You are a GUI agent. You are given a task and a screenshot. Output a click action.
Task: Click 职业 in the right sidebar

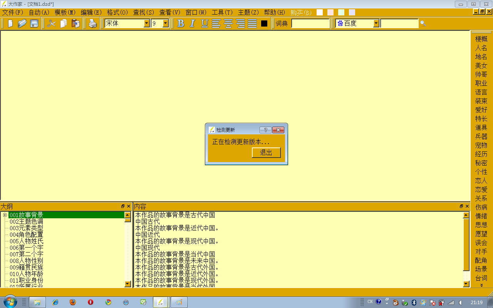point(481,83)
